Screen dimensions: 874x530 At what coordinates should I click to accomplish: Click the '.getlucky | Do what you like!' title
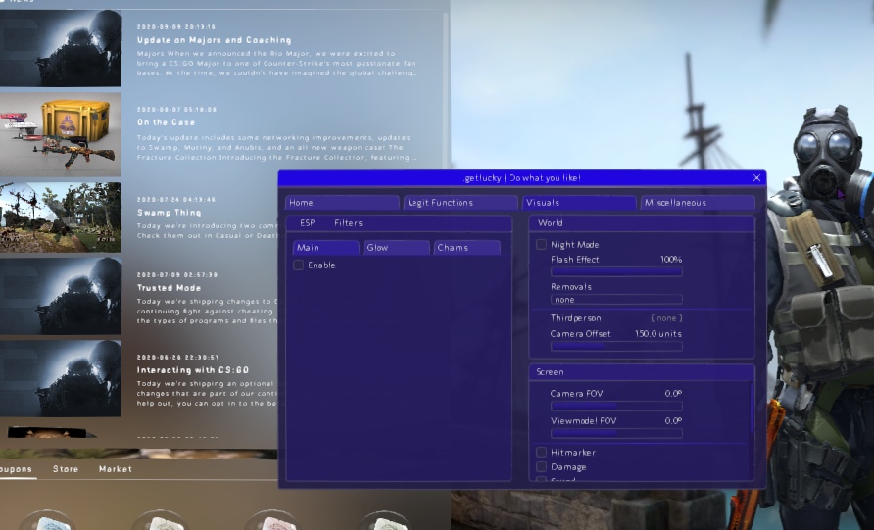tap(521, 177)
